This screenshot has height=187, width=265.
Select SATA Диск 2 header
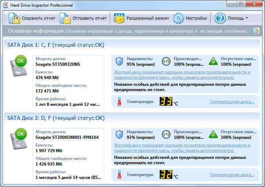pyautogui.click(x=55, y=118)
